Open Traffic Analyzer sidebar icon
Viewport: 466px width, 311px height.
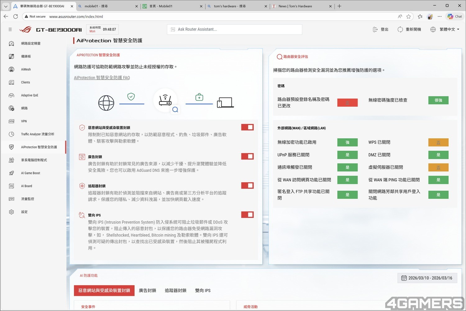click(11, 134)
